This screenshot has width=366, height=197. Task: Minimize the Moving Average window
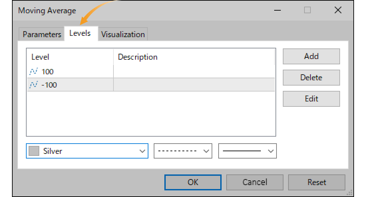click(277, 10)
